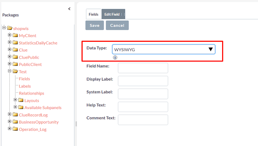Click the StatisticsDailyCache folder icon

(15, 43)
